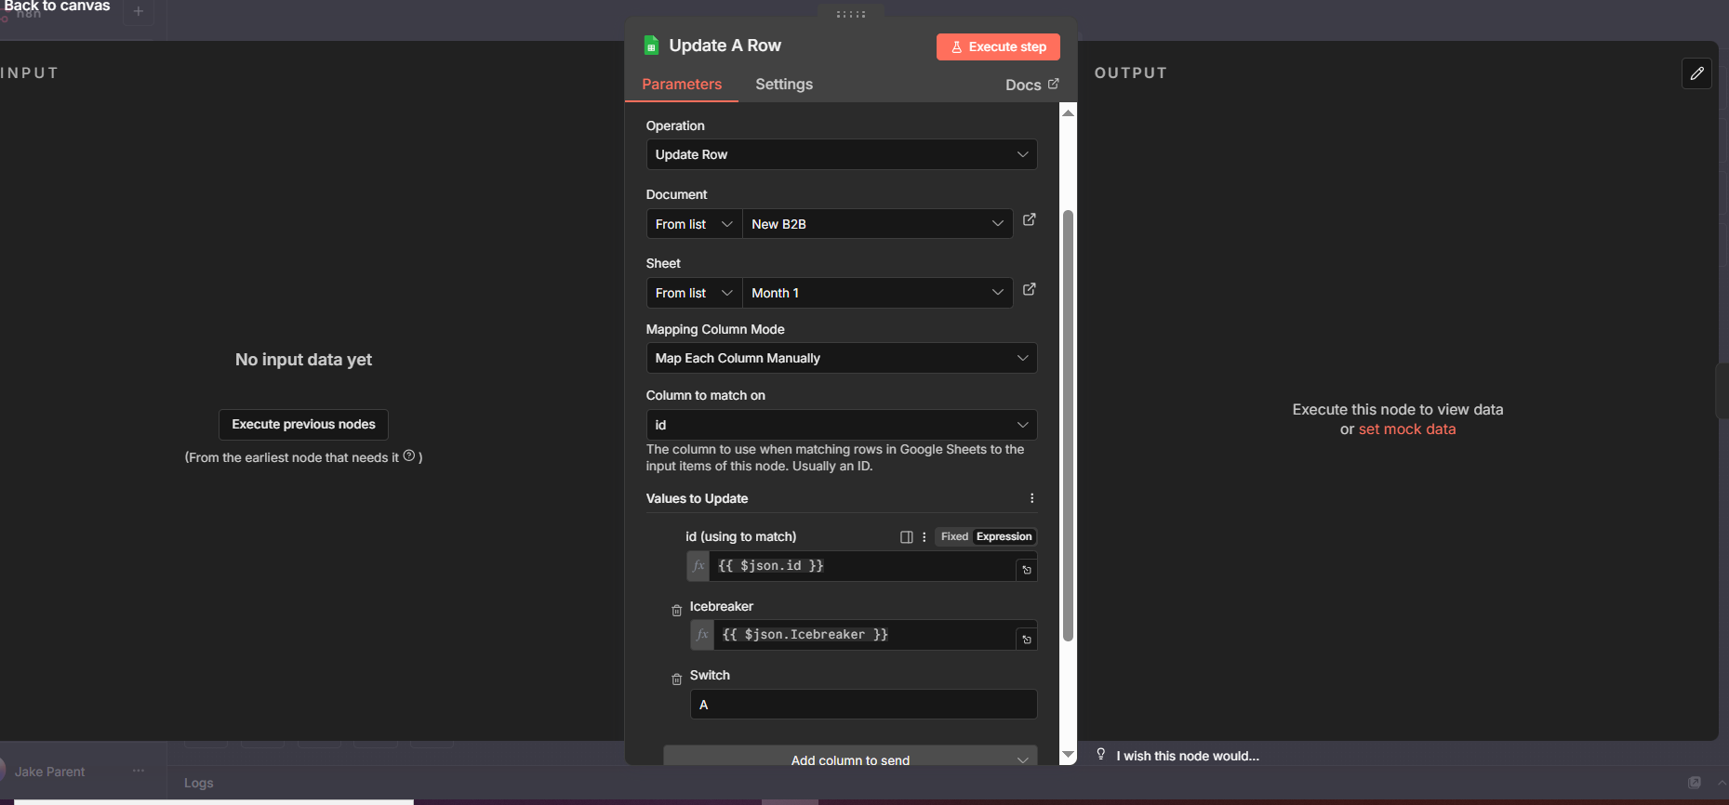Select Expression mode for id field
1729x805 pixels.
point(1004,537)
